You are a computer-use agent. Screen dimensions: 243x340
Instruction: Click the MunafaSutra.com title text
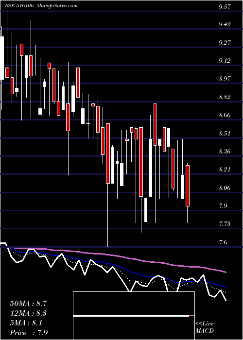pyautogui.click(x=57, y=6)
